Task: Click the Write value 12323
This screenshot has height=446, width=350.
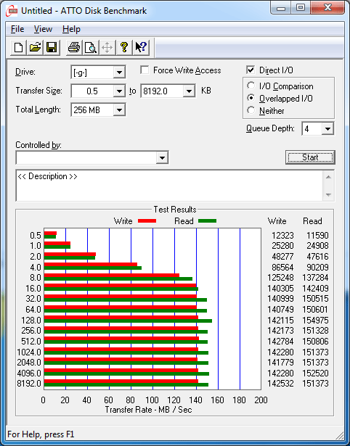Action: click(x=282, y=236)
